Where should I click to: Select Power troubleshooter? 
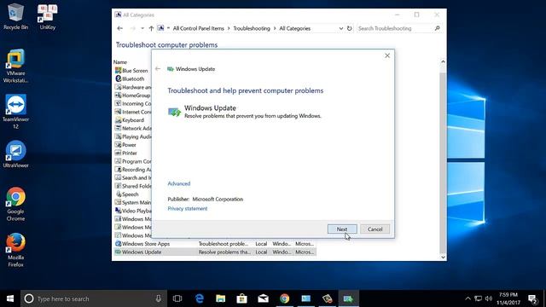coord(125,144)
